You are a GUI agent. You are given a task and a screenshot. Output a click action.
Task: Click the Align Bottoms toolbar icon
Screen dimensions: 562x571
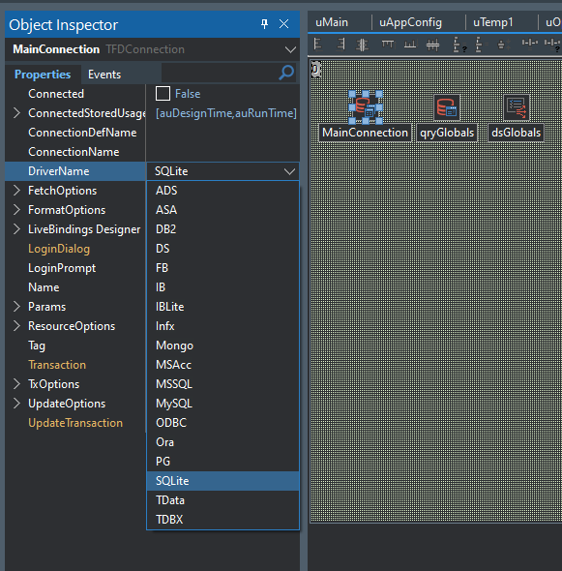coord(410,45)
